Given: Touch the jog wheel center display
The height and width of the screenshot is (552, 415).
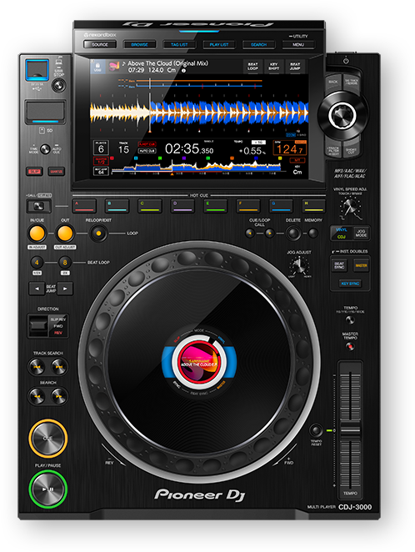Looking at the screenshot, I should point(198,362).
